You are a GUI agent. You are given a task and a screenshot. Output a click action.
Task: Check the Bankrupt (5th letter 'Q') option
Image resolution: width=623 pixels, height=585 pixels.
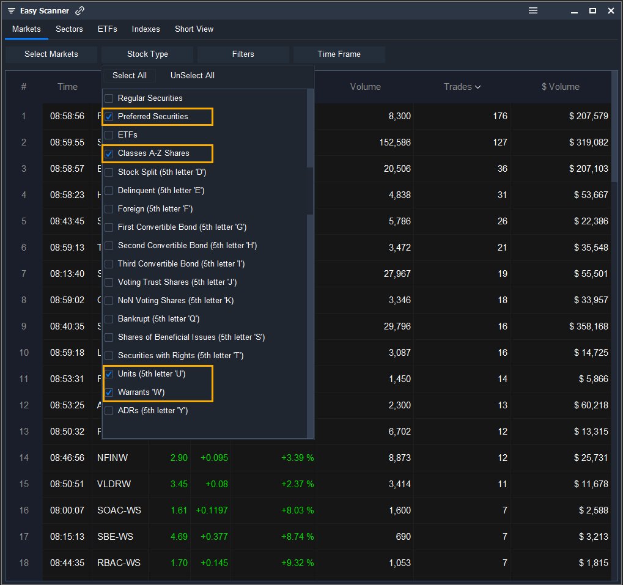tap(109, 318)
